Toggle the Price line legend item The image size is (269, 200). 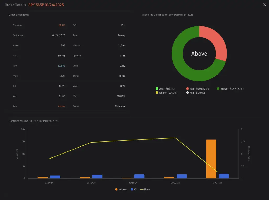145,190
